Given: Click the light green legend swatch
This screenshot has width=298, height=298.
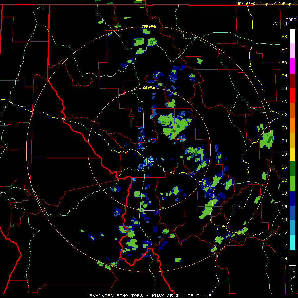Looking at the screenshot, I should tap(292, 183).
